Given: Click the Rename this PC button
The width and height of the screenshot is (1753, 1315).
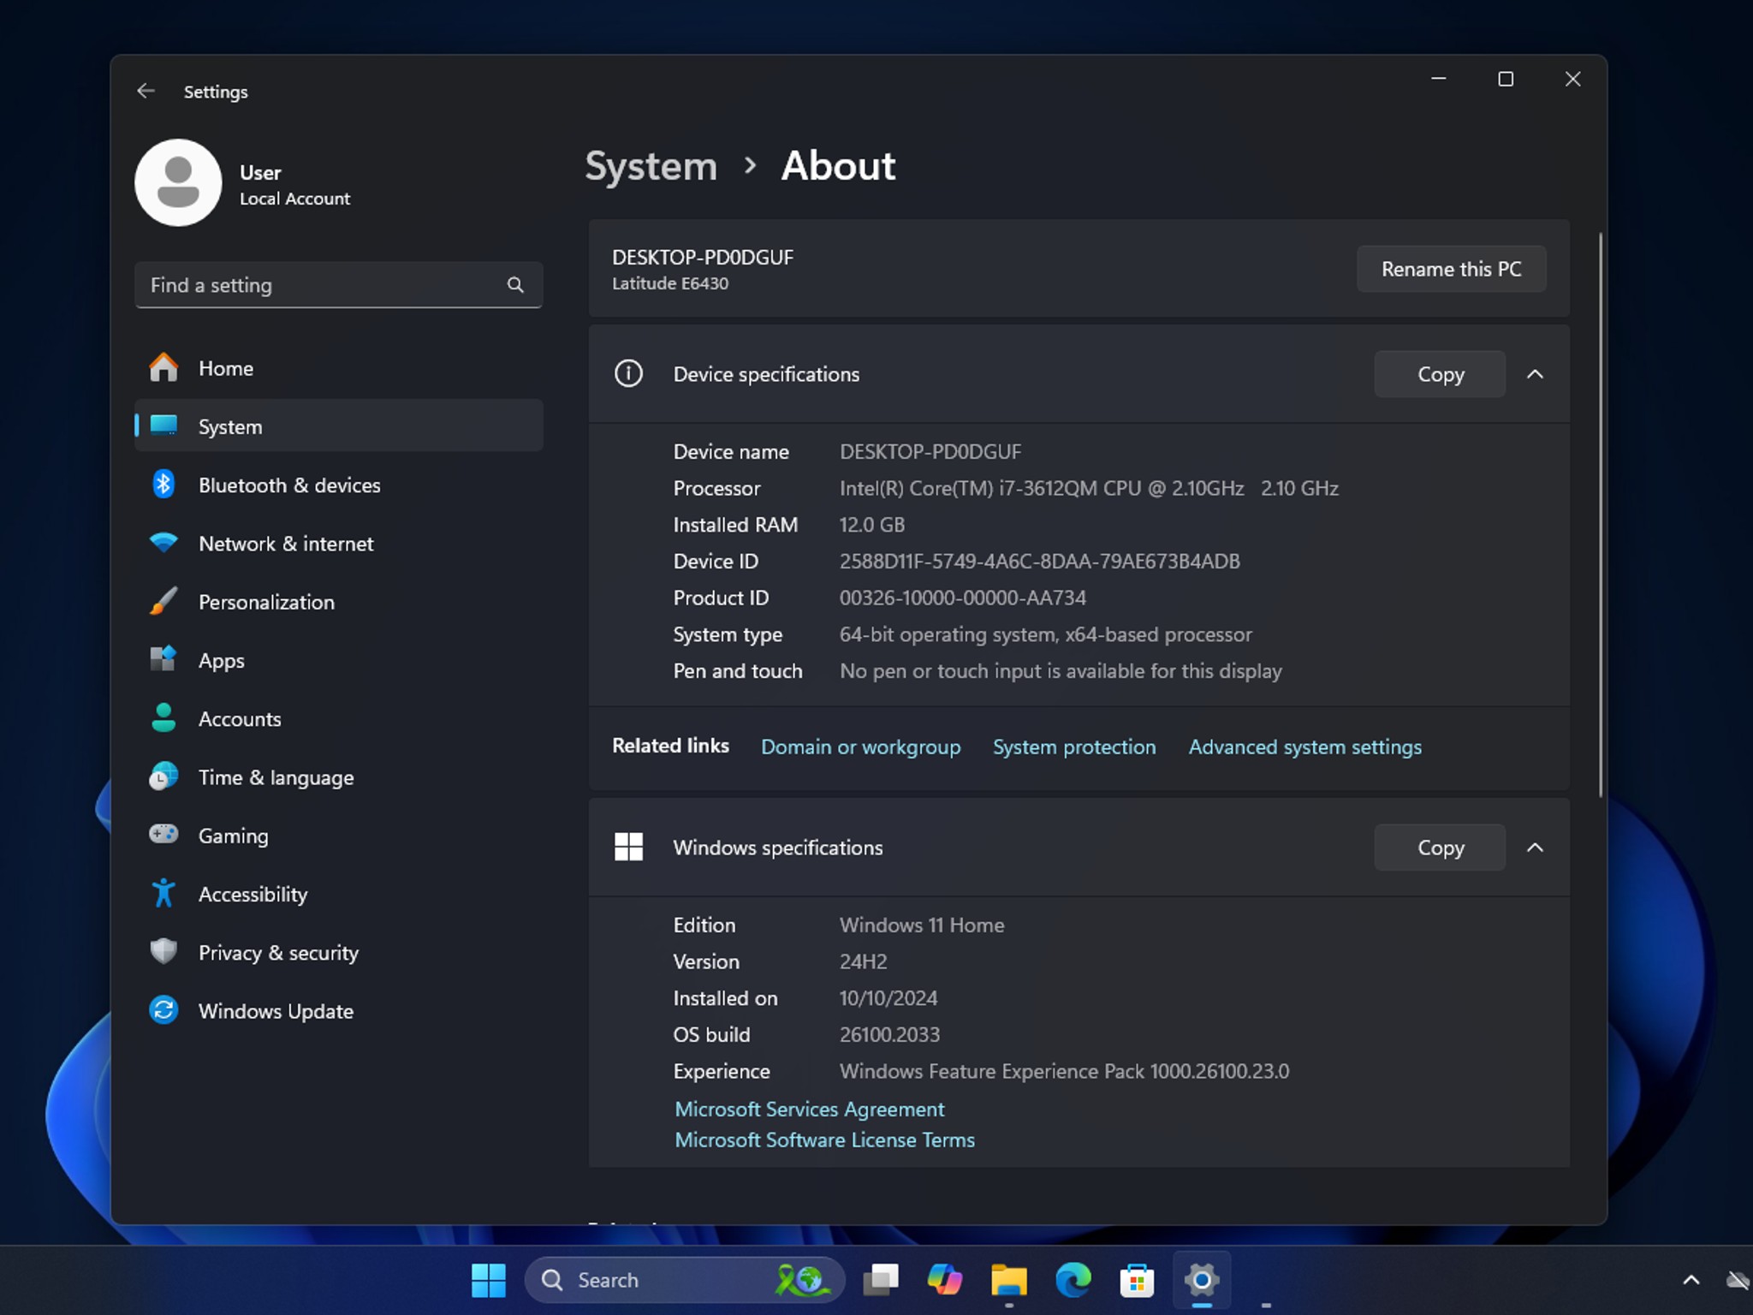Looking at the screenshot, I should 1451,269.
